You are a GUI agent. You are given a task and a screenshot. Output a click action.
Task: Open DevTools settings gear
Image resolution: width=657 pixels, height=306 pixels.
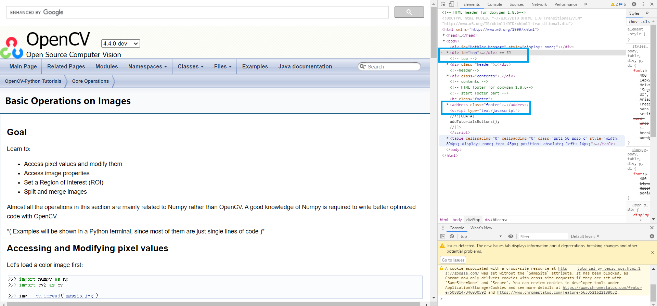[634, 4]
